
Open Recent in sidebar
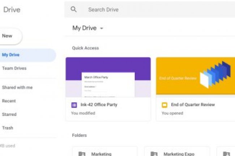tap(9, 101)
